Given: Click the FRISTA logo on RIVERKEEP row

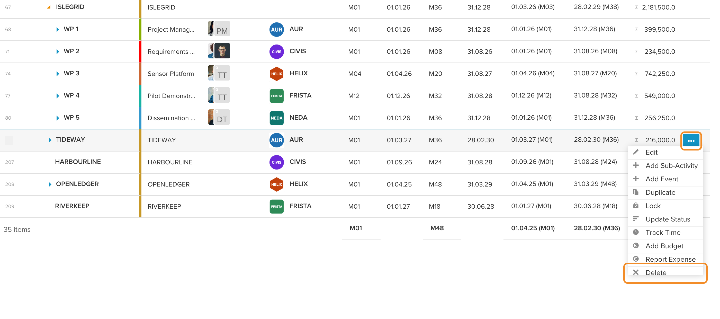Looking at the screenshot, I should pos(276,206).
